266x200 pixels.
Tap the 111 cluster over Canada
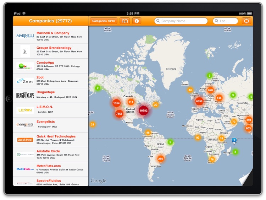tap(131, 102)
